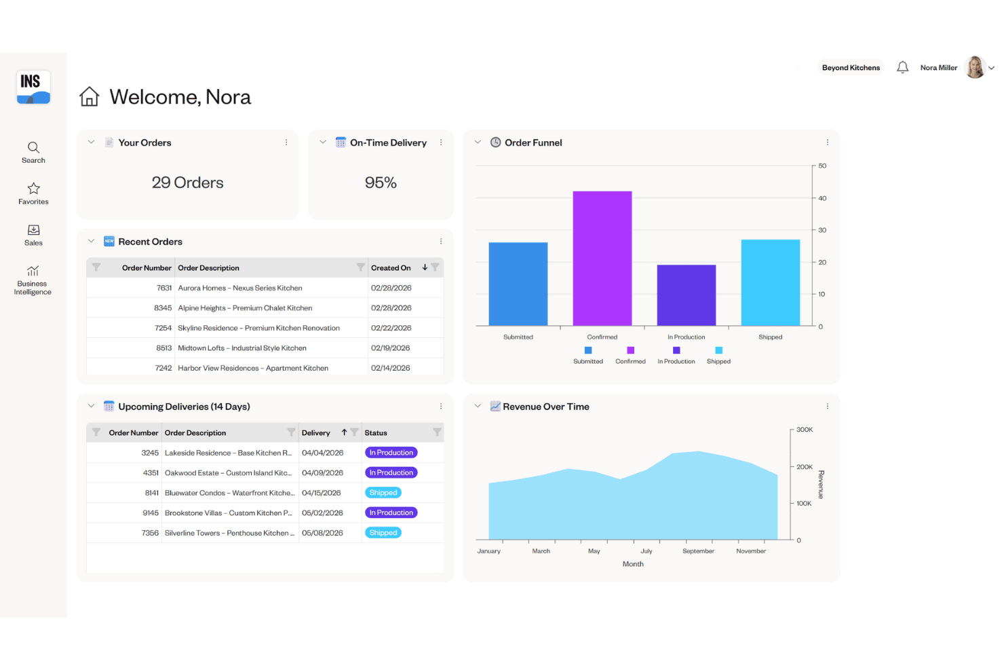The width and height of the screenshot is (1004, 670).
Task: Collapse the Order Funnel panel
Action: [478, 143]
